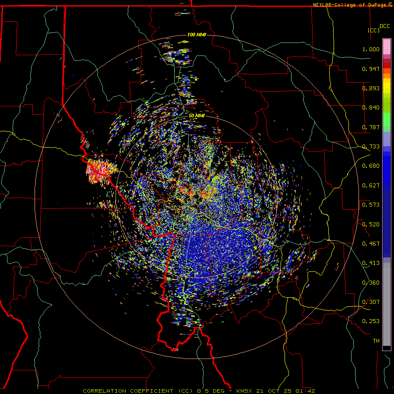This screenshot has height=394, width=394.
Task: Click the DCC product label
Action: tap(384, 26)
